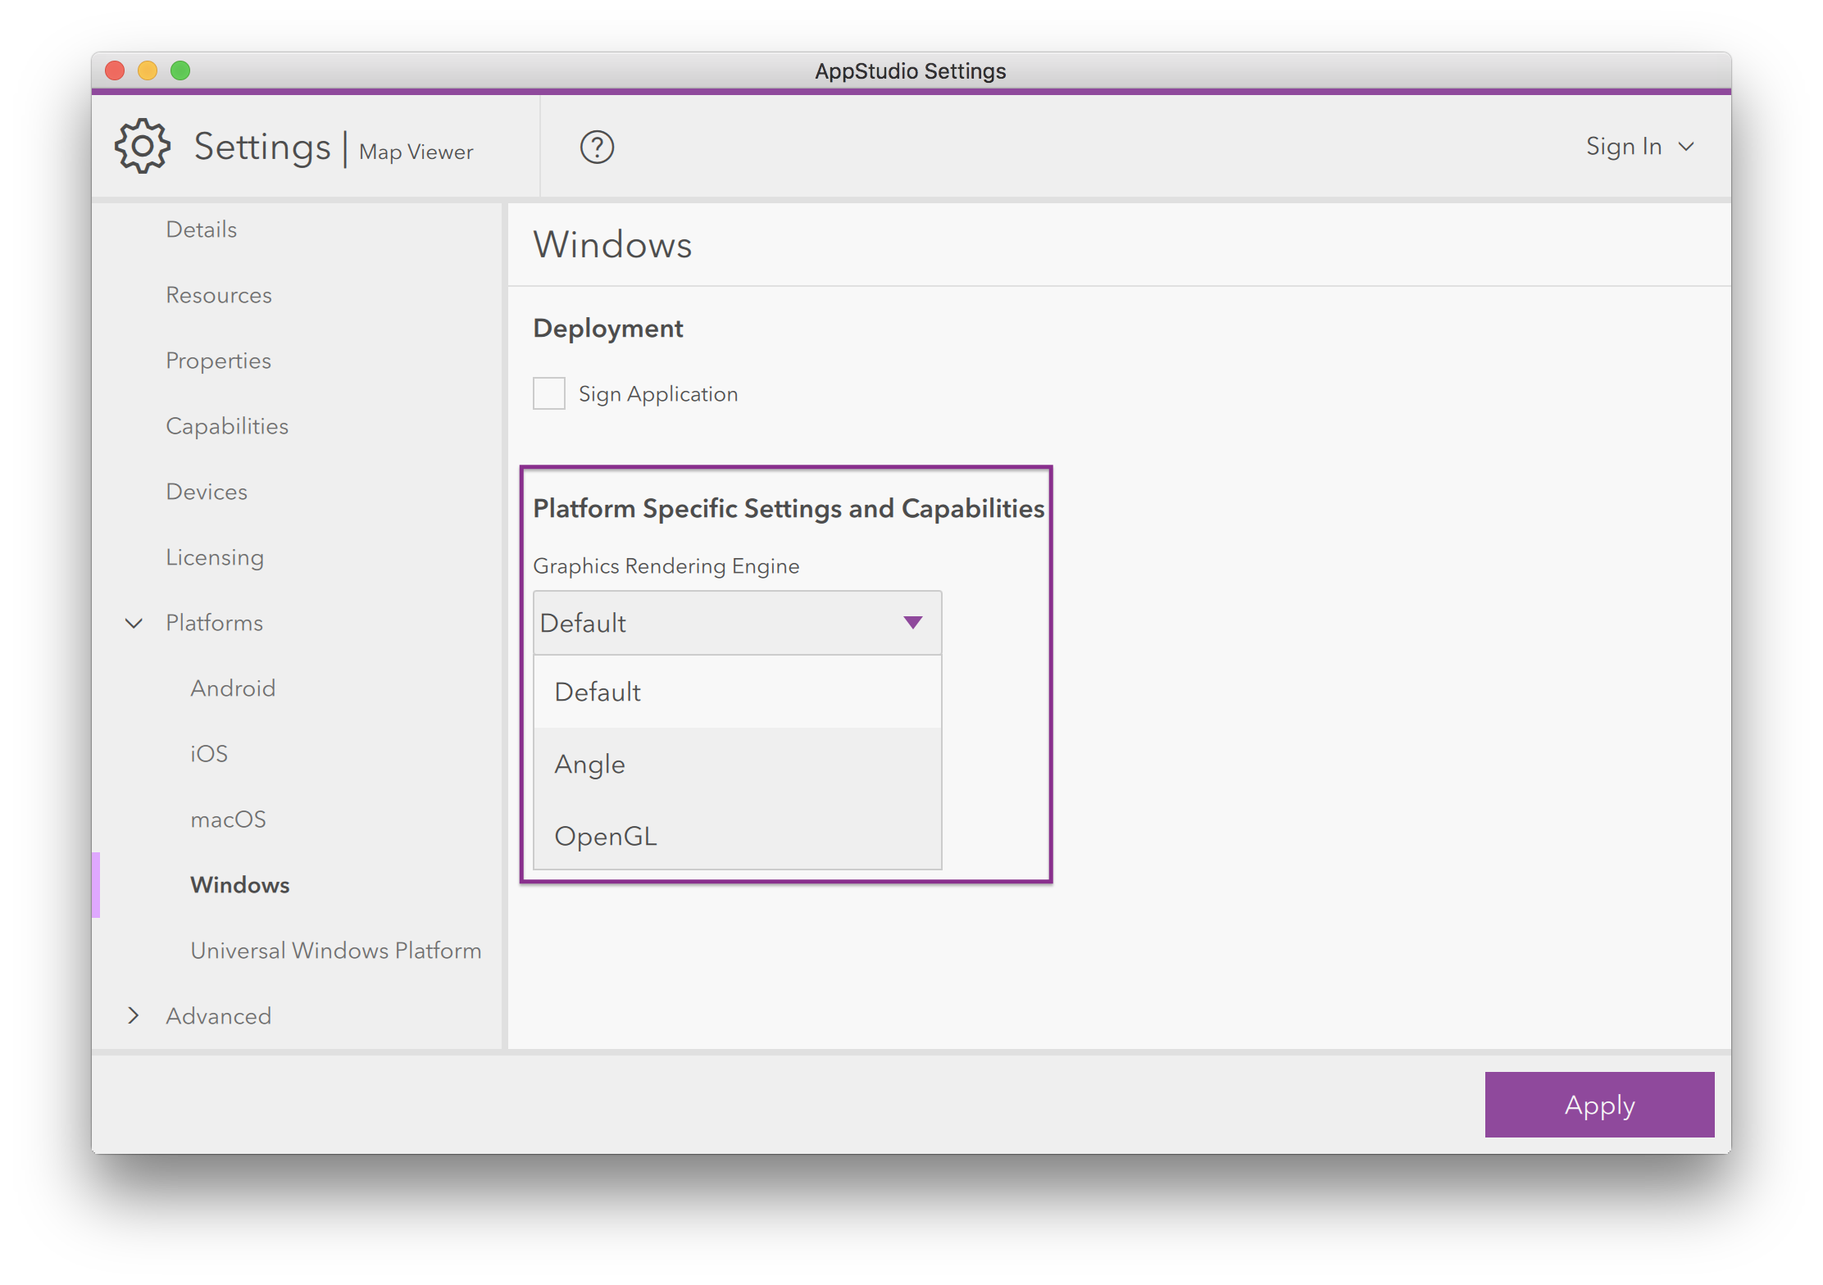Click the red close window button

click(115, 71)
